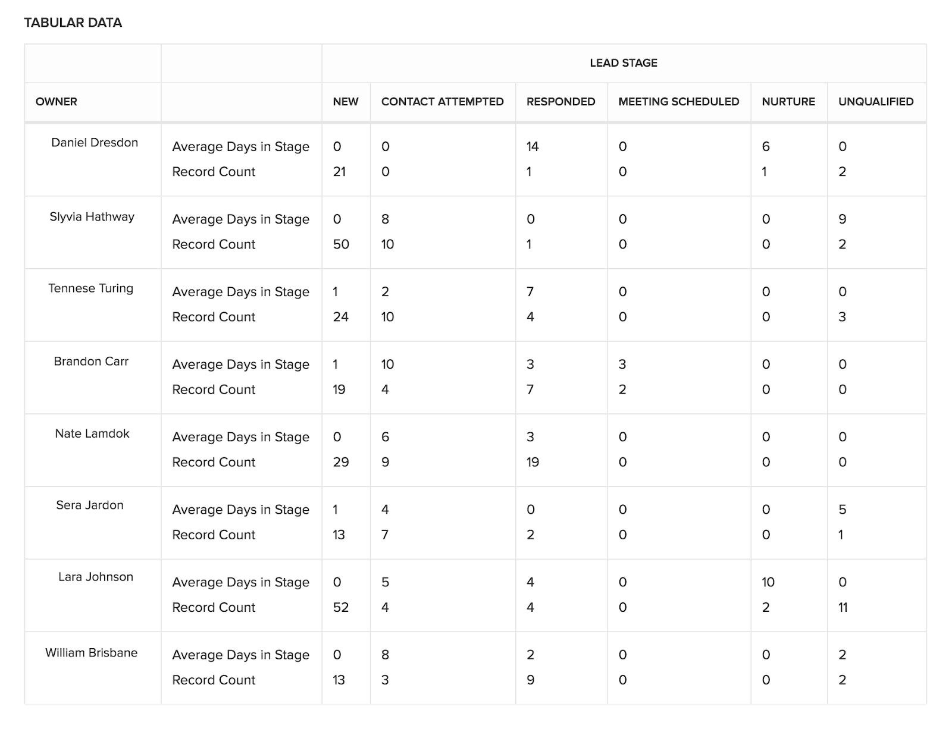Viewport: 952px width, 729px height.
Task: Click owner name Brandon Carr
Action: (91, 362)
